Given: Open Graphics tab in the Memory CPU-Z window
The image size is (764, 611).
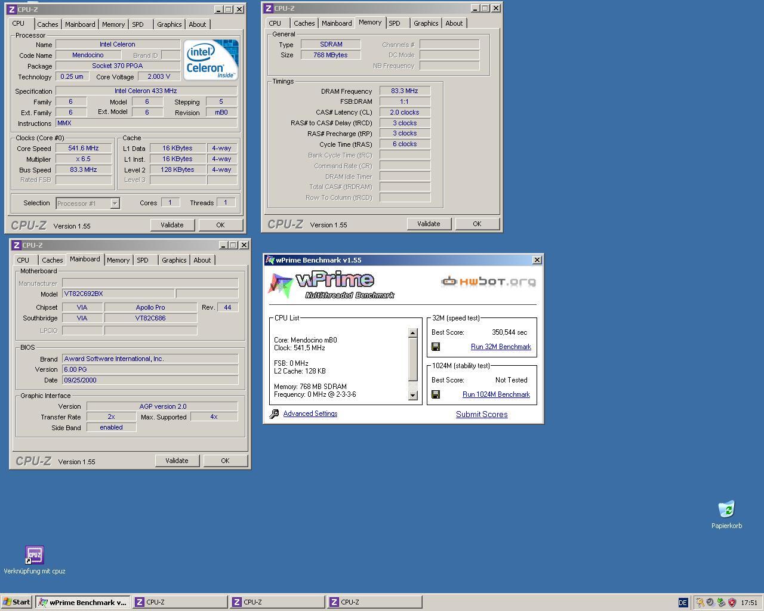Looking at the screenshot, I should (x=426, y=23).
